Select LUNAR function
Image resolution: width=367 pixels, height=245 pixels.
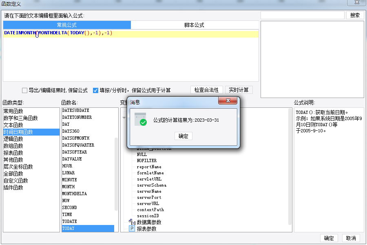pyautogui.click(x=88, y=173)
